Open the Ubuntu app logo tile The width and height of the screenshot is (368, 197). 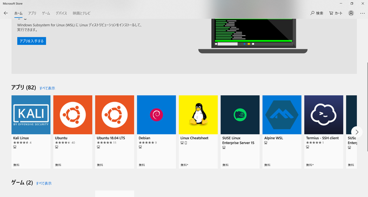73,114
